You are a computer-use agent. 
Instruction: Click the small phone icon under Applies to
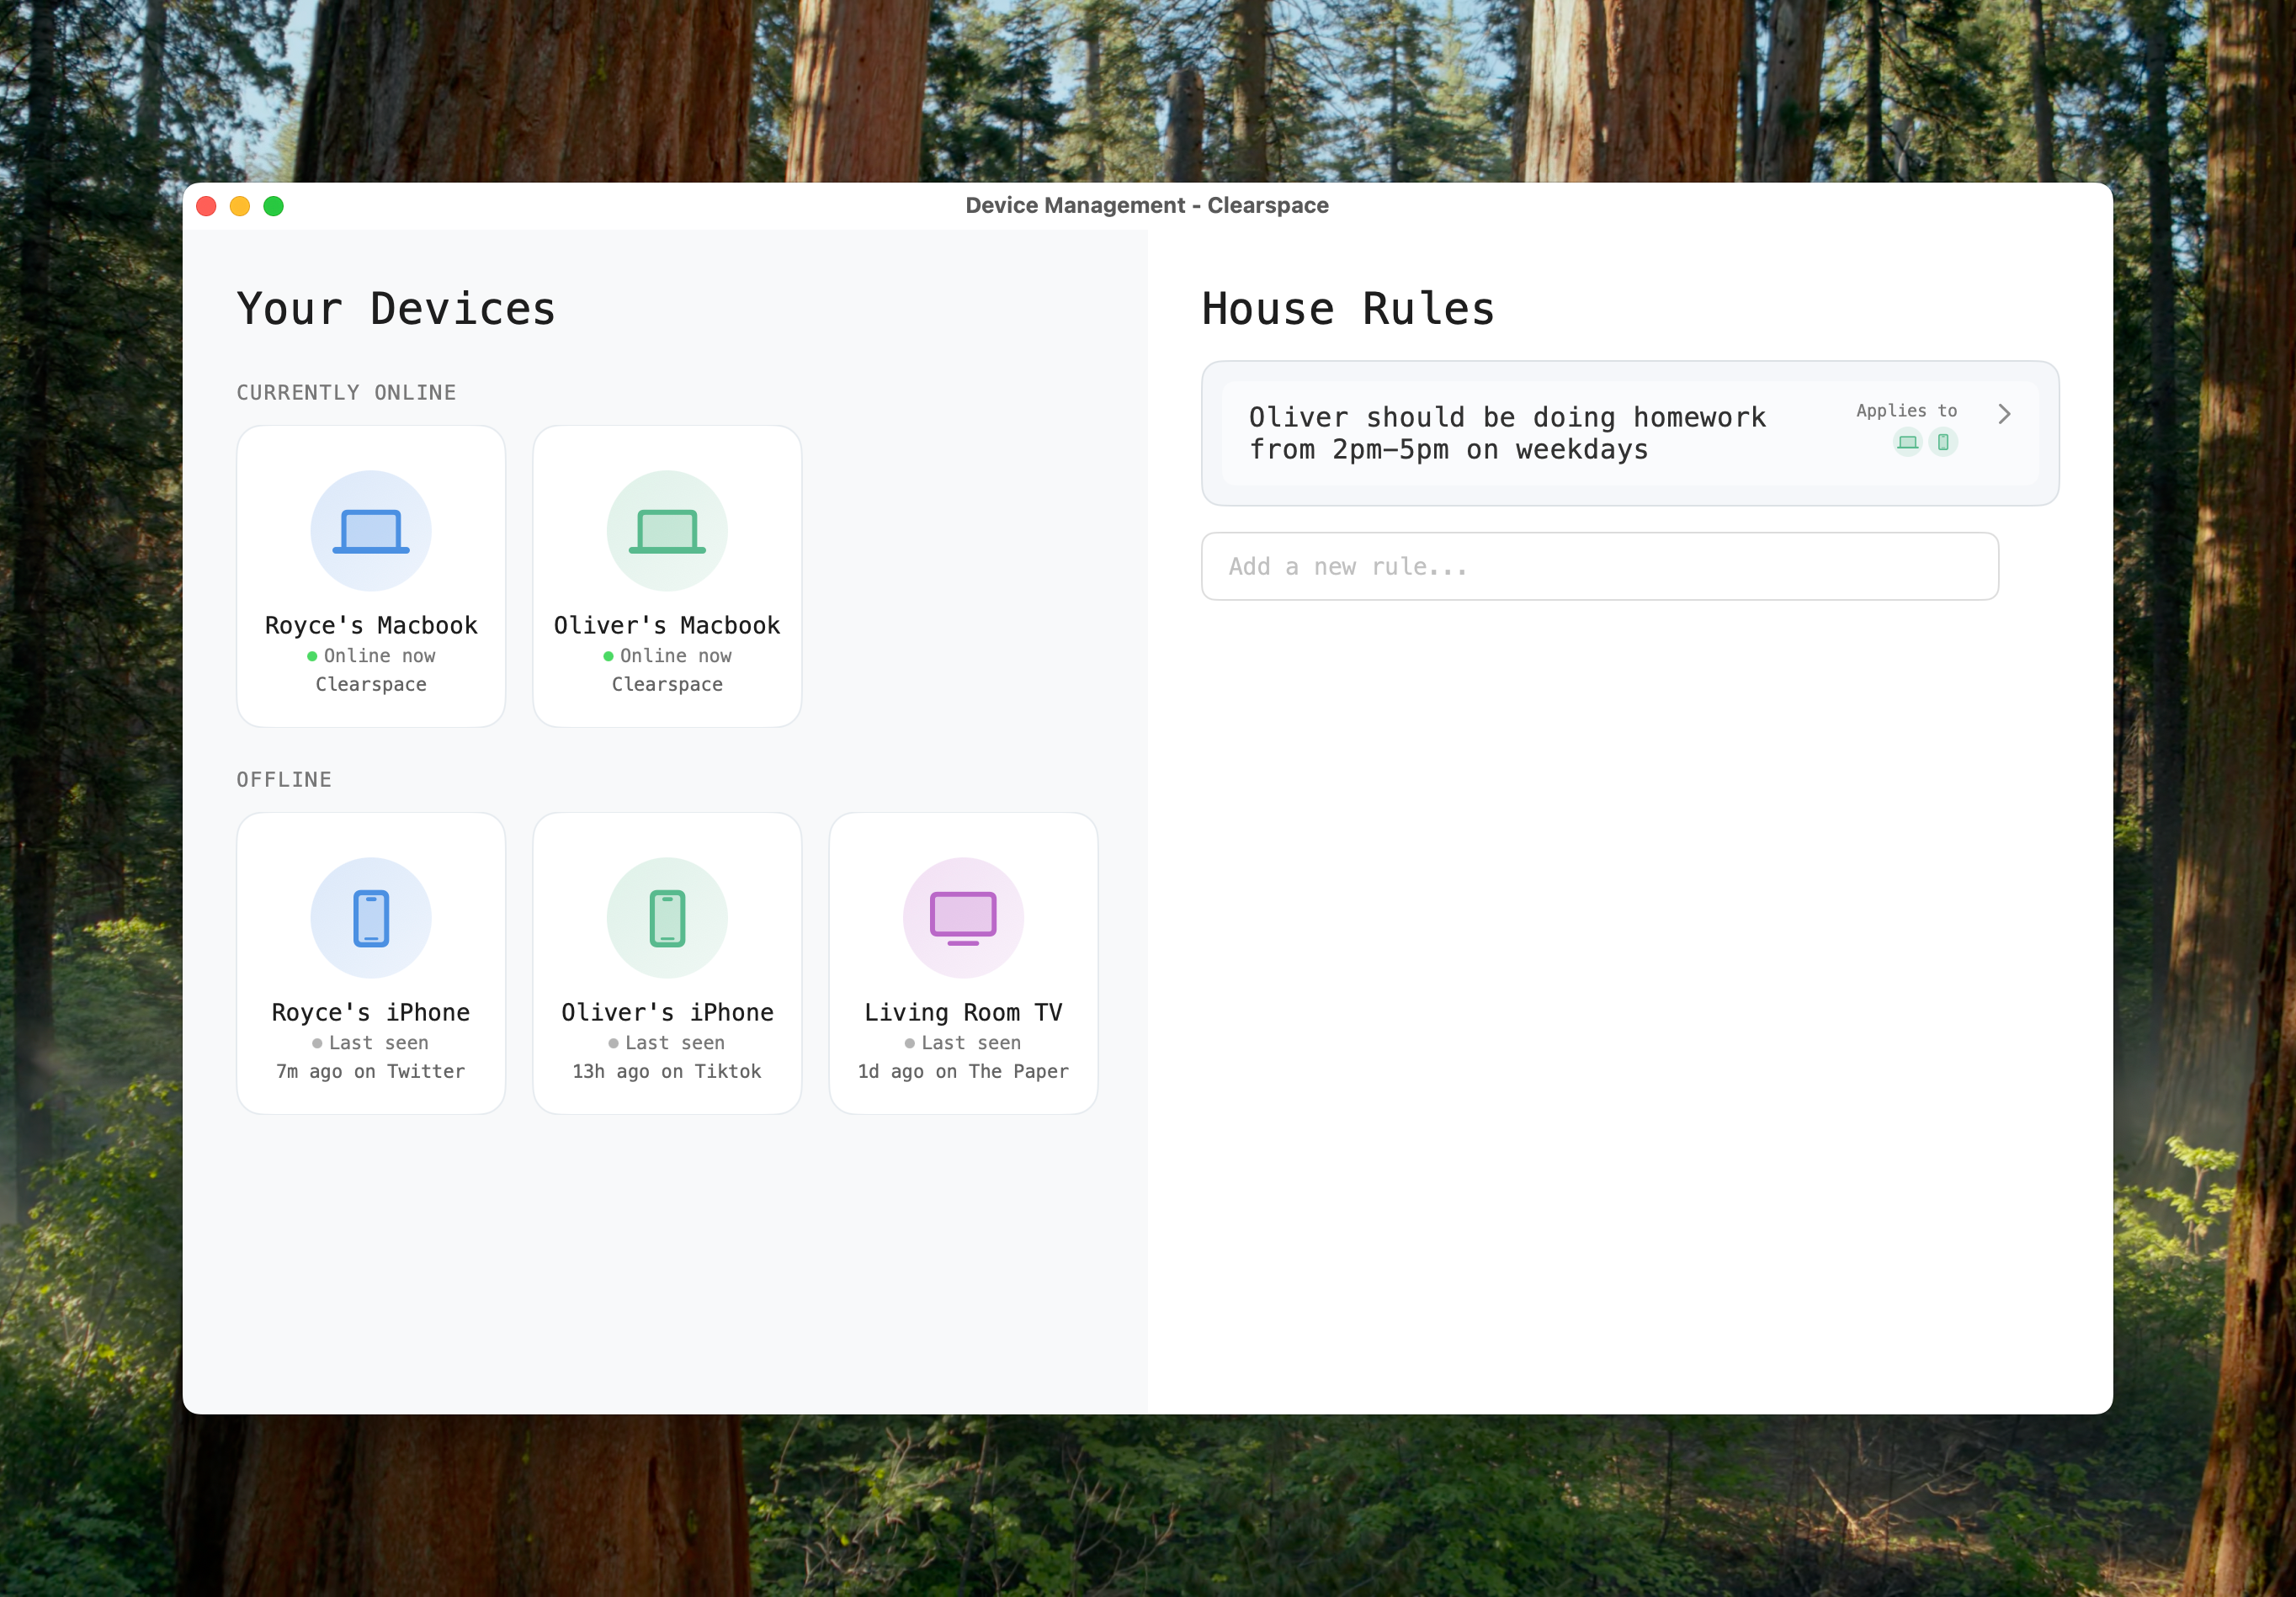point(1942,442)
